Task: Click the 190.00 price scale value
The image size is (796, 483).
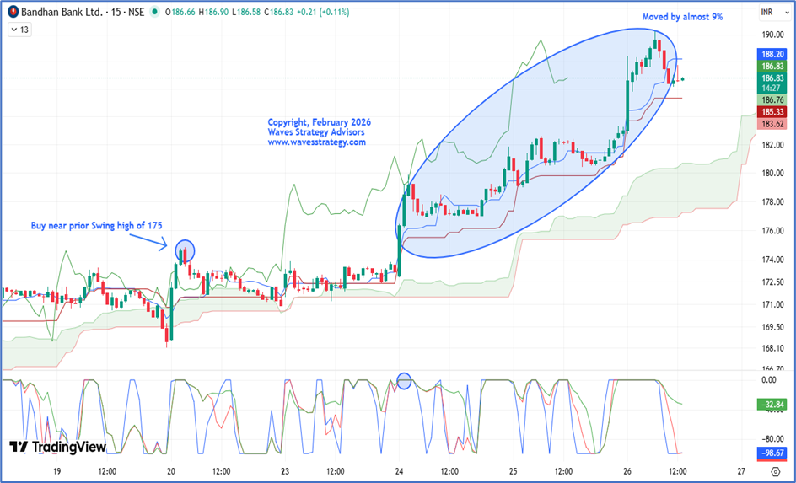Action: pyautogui.click(x=771, y=35)
